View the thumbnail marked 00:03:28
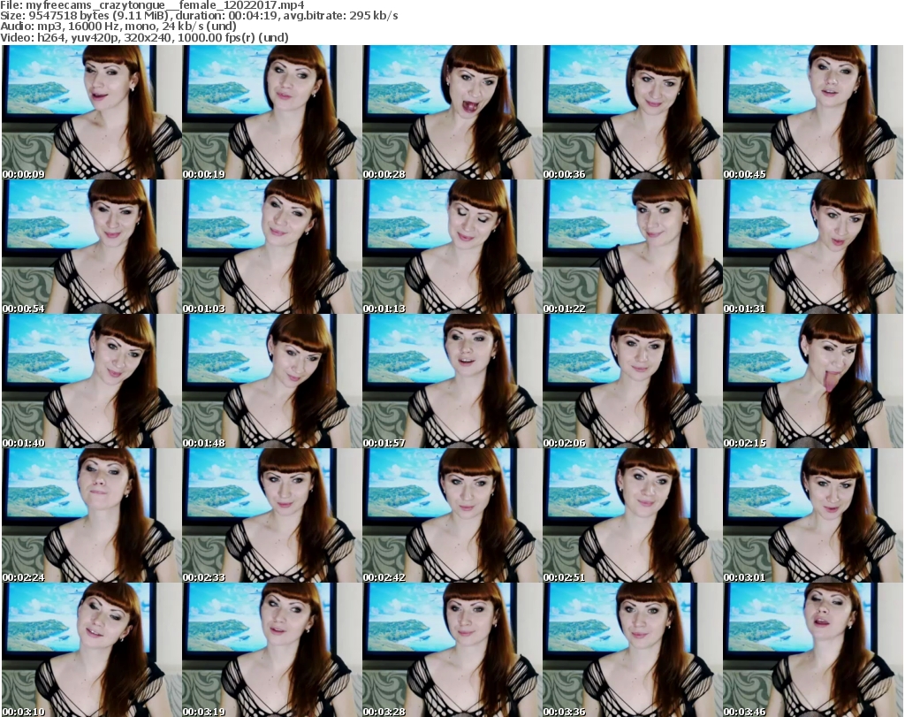 452,650
